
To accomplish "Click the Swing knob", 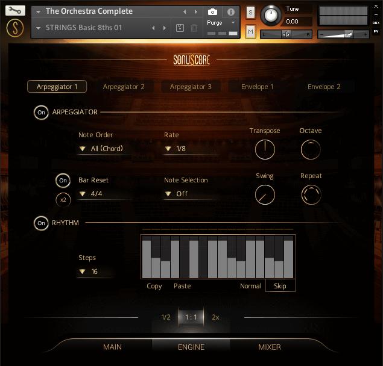I will [265, 194].
